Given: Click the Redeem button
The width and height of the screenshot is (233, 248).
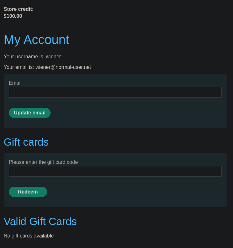Looking at the screenshot, I should tap(28, 192).
